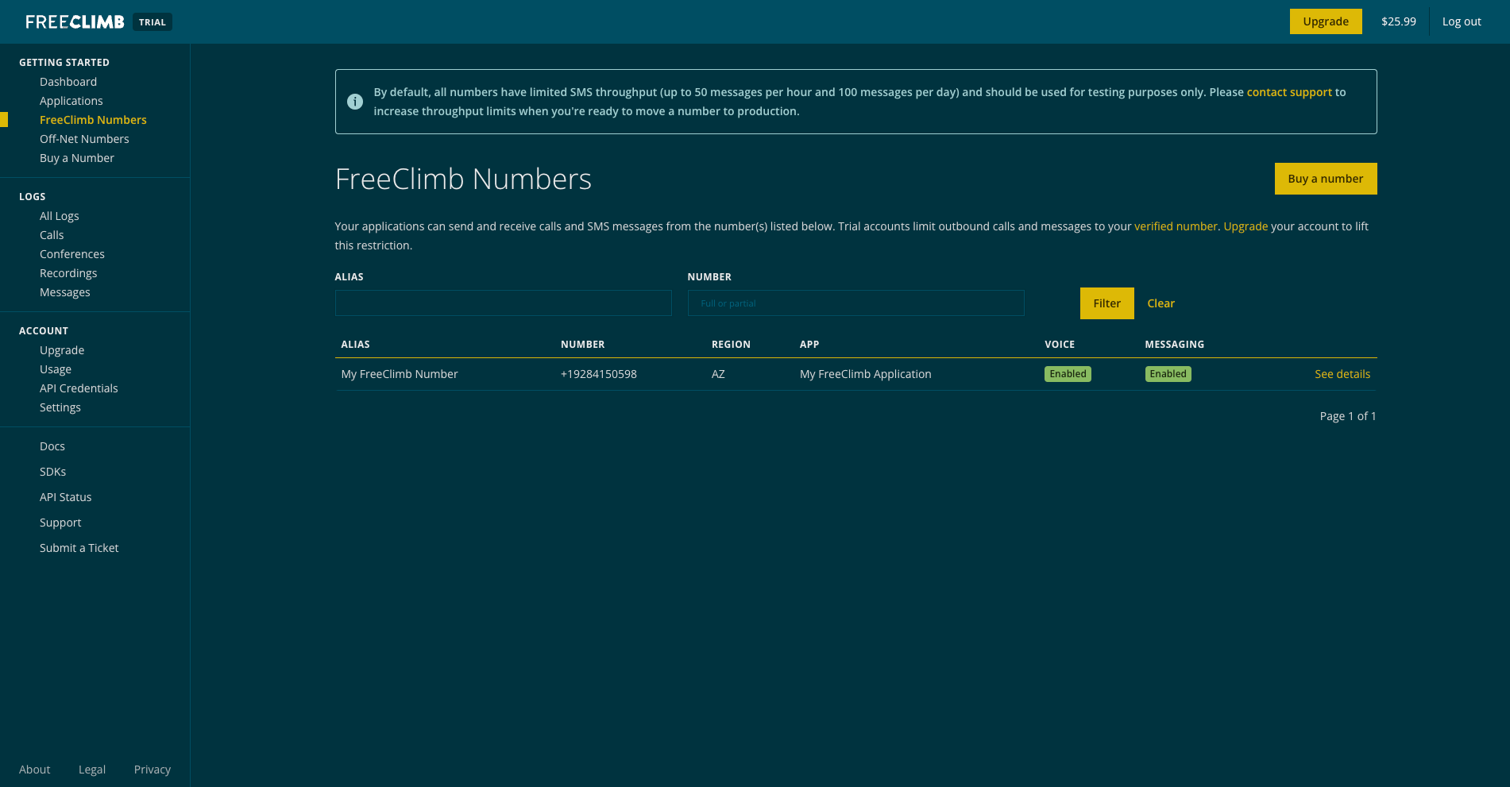Click the NUMBER column header in the table
Screen dimensions: 1510x787
(x=583, y=345)
